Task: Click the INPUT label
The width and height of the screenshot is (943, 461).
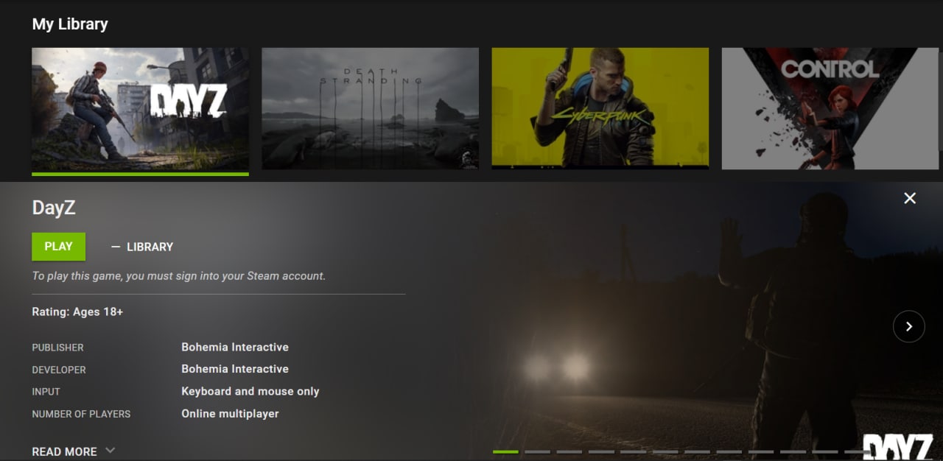Action: [46, 392]
